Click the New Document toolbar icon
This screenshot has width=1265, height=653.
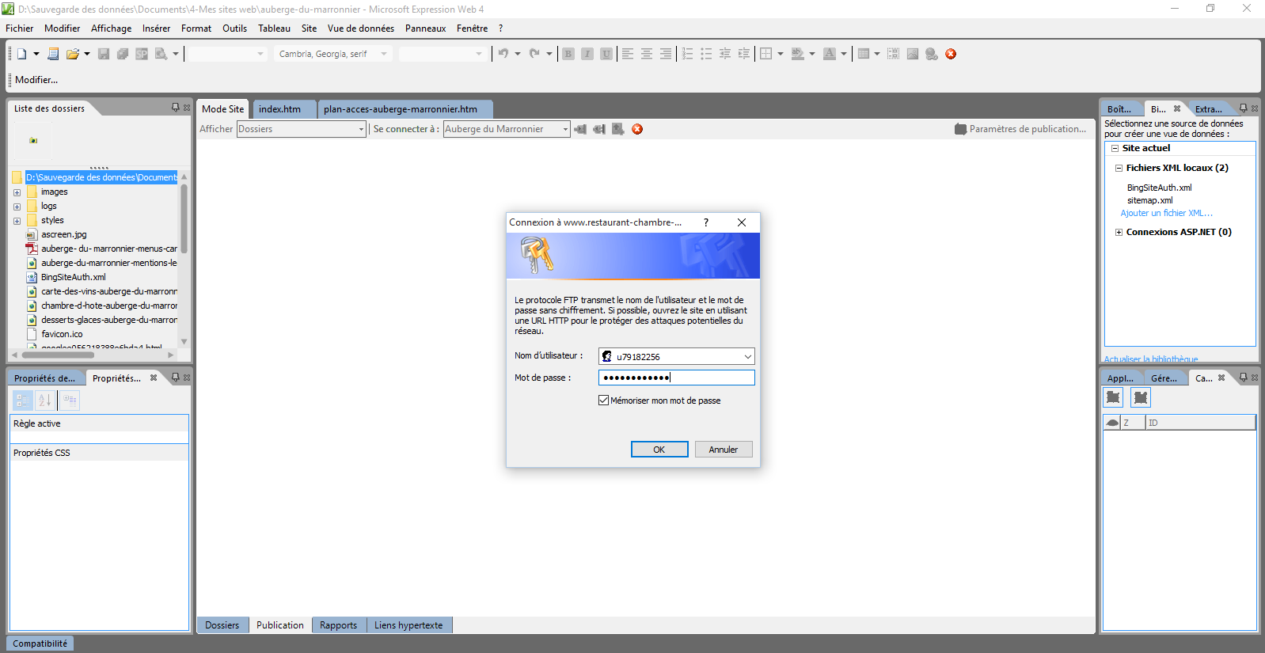22,54
